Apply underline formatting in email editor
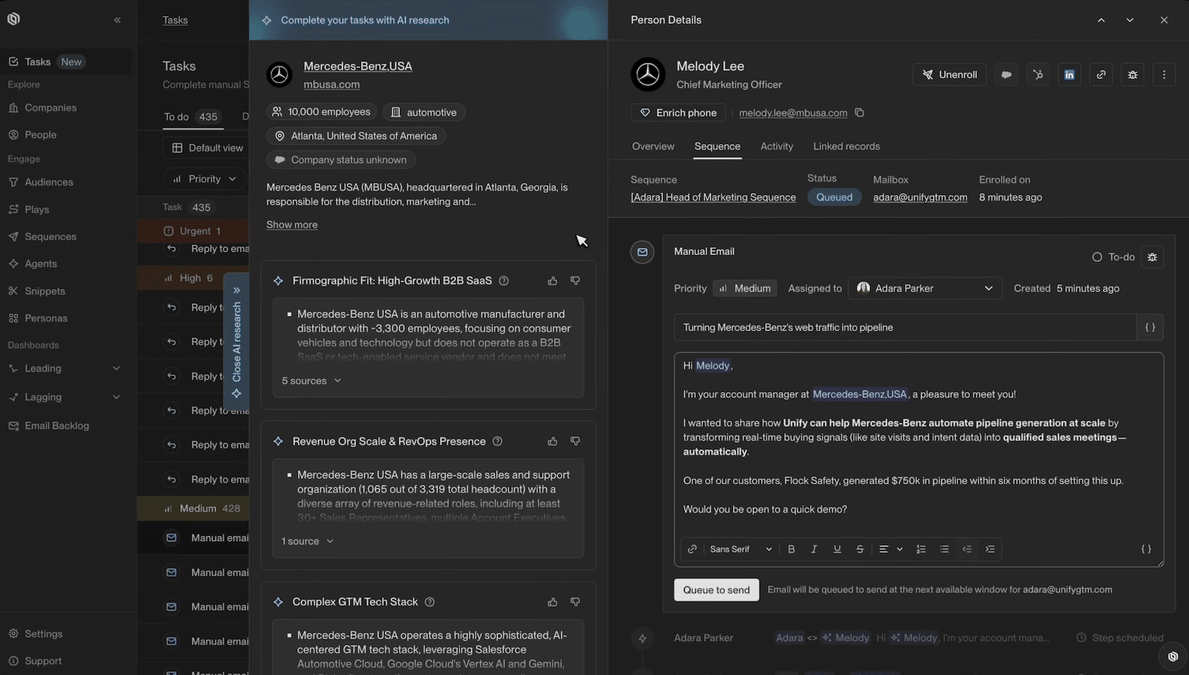This screenshot has width=1189, height=675. point(837,549)
